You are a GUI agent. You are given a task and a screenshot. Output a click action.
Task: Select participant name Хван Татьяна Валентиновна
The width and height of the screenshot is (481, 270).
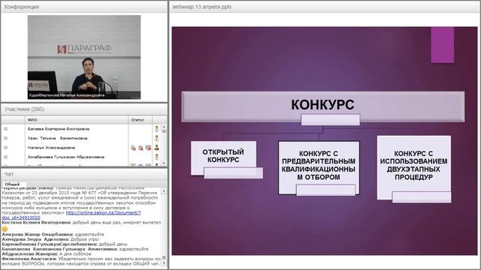pos(57,138)
